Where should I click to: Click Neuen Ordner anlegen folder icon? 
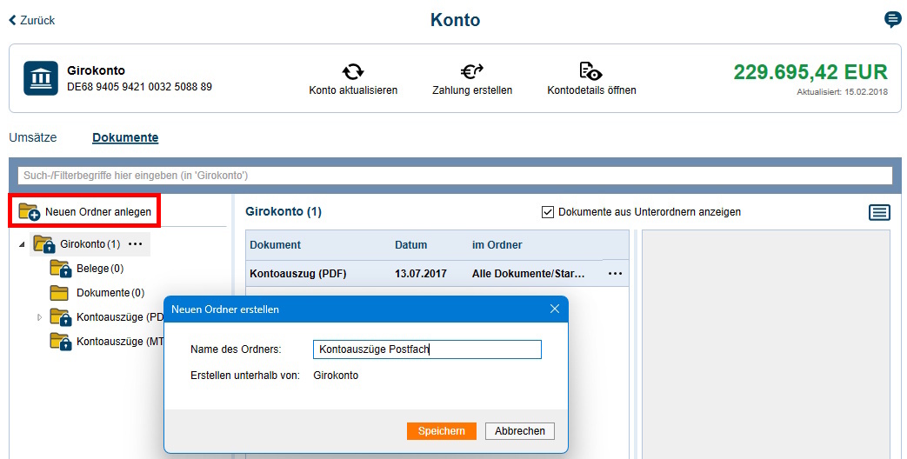point(29,212)
